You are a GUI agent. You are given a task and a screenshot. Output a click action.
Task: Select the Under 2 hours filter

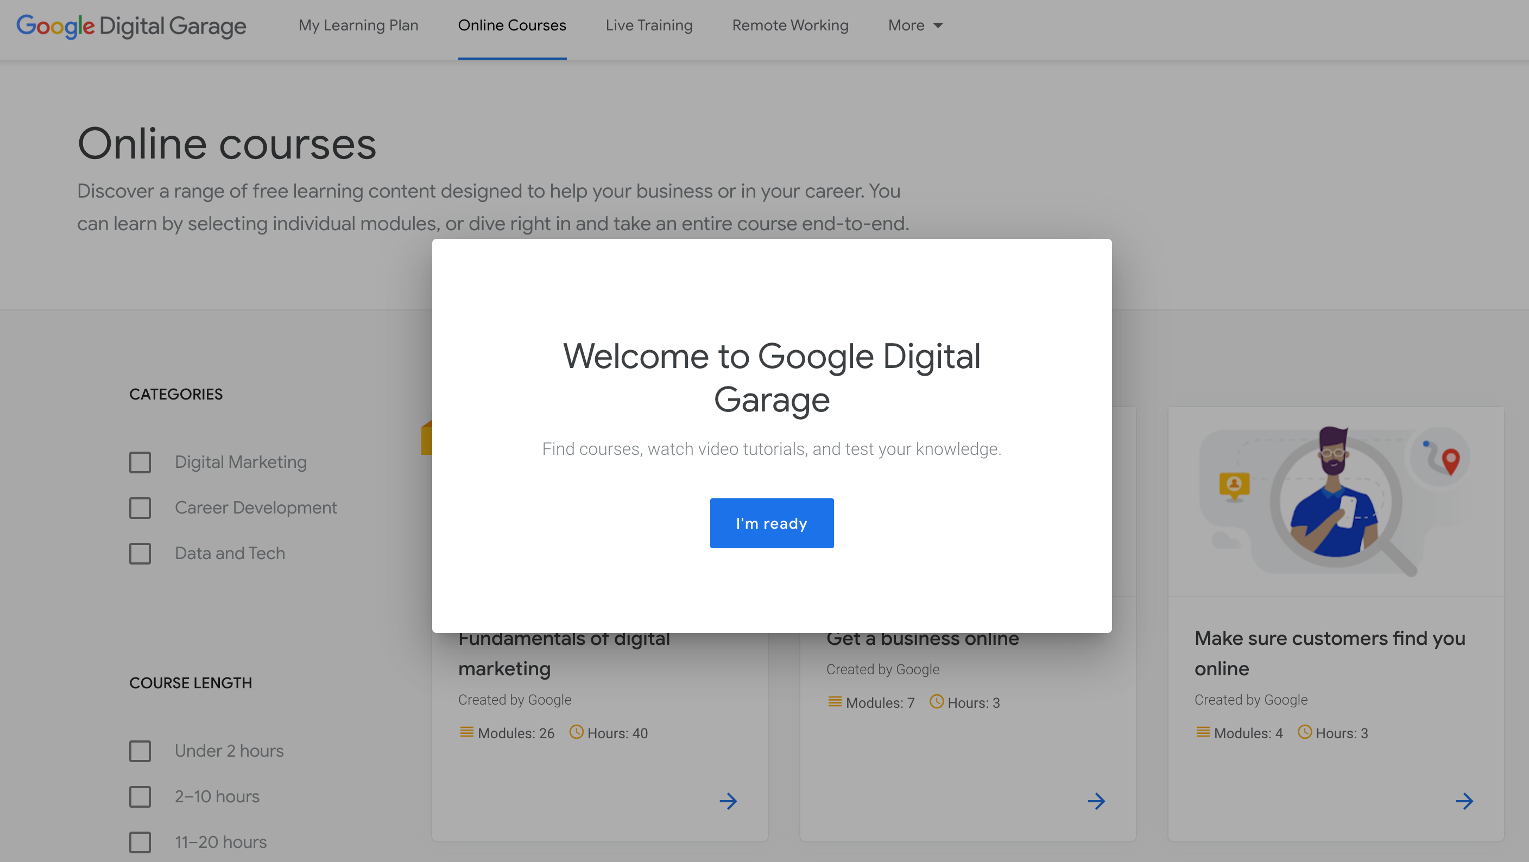(x=141, y=751)
